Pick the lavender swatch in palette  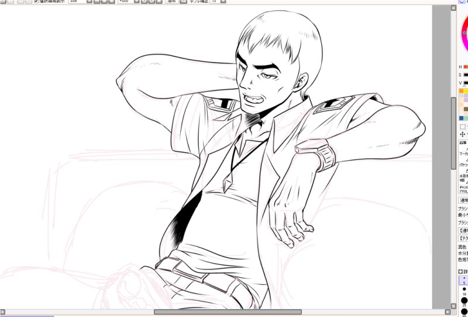pyautogui.click(x=466, y=100)
